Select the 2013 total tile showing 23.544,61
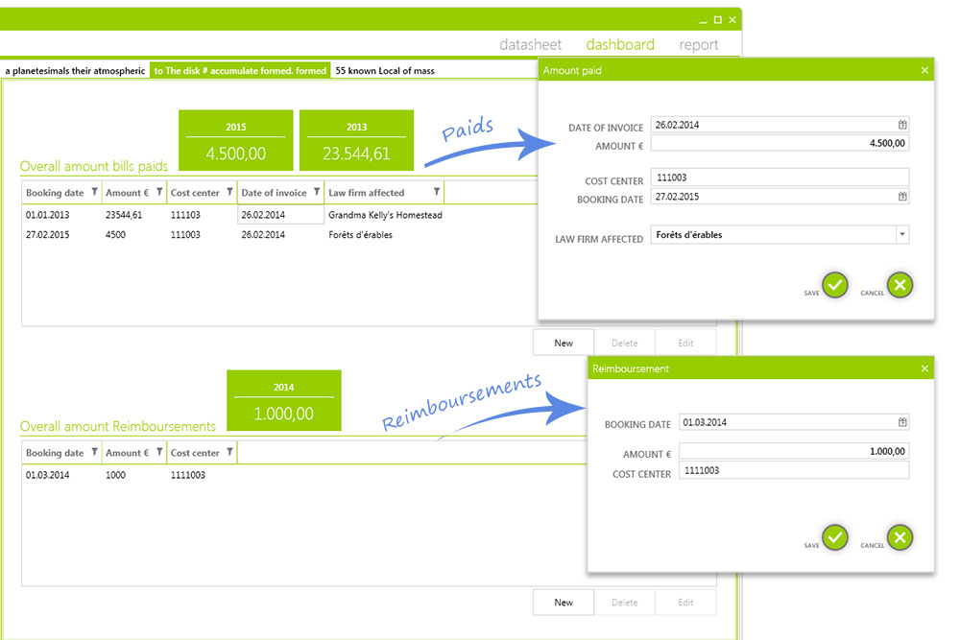Image resolution: width=960 pixels, height=640 pixels. coord(356,140)
